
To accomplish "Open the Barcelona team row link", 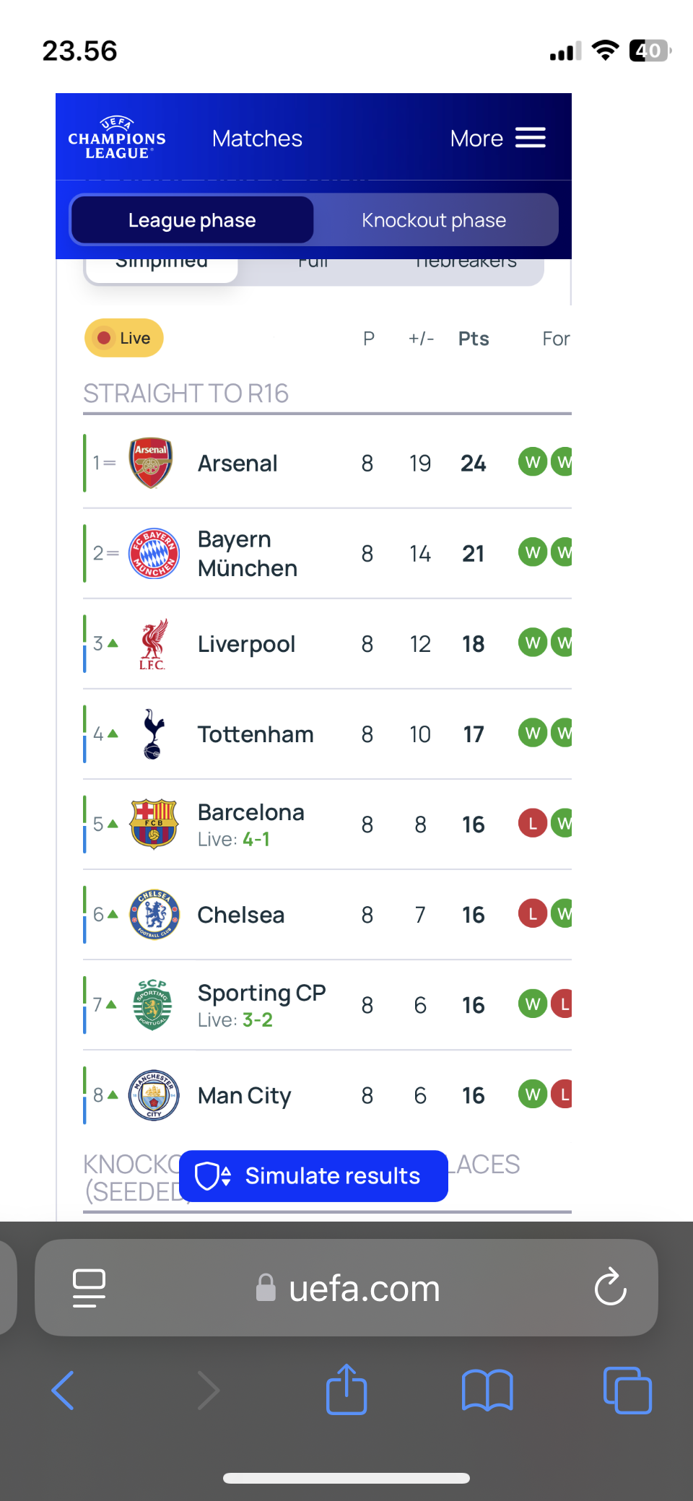I will coord(327,824).
